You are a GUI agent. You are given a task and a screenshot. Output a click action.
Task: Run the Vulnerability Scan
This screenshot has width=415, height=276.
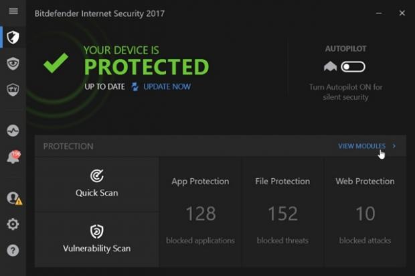pos(96,239)
